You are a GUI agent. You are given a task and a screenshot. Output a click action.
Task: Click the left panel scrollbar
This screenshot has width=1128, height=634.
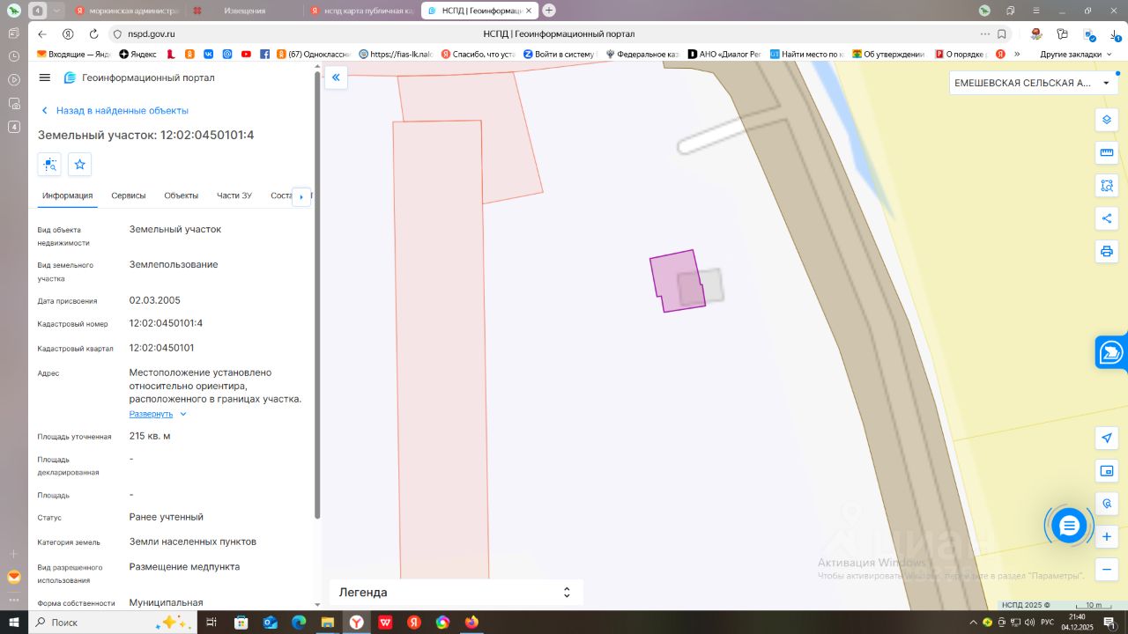pos(317,295)
